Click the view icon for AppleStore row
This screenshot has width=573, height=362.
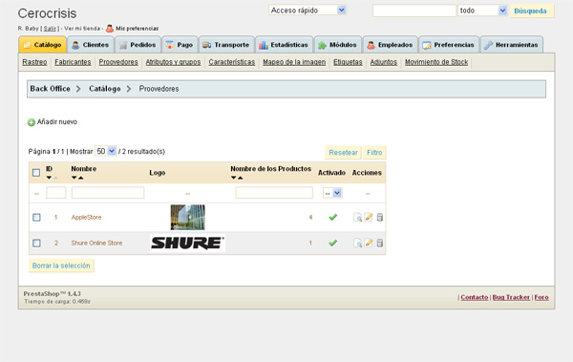coord(357,217)
